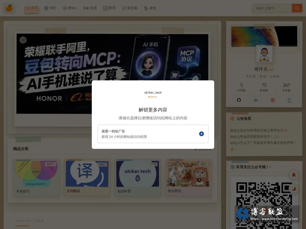This screenshot has height=229, width=306.
Task: Open the AI手机 banner article
Action: (x=112, y=74)
